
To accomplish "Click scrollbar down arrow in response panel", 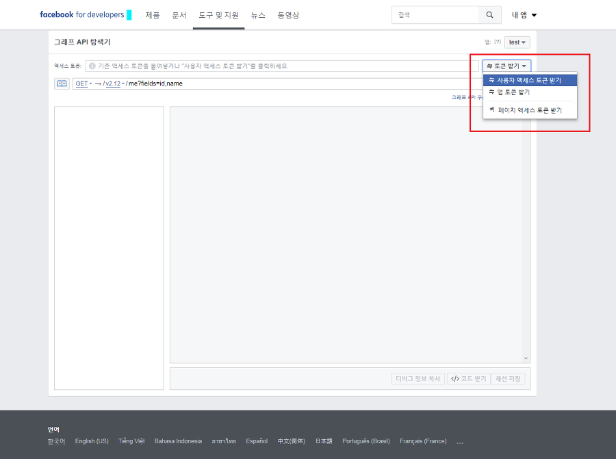I will [x=526, y=358].
